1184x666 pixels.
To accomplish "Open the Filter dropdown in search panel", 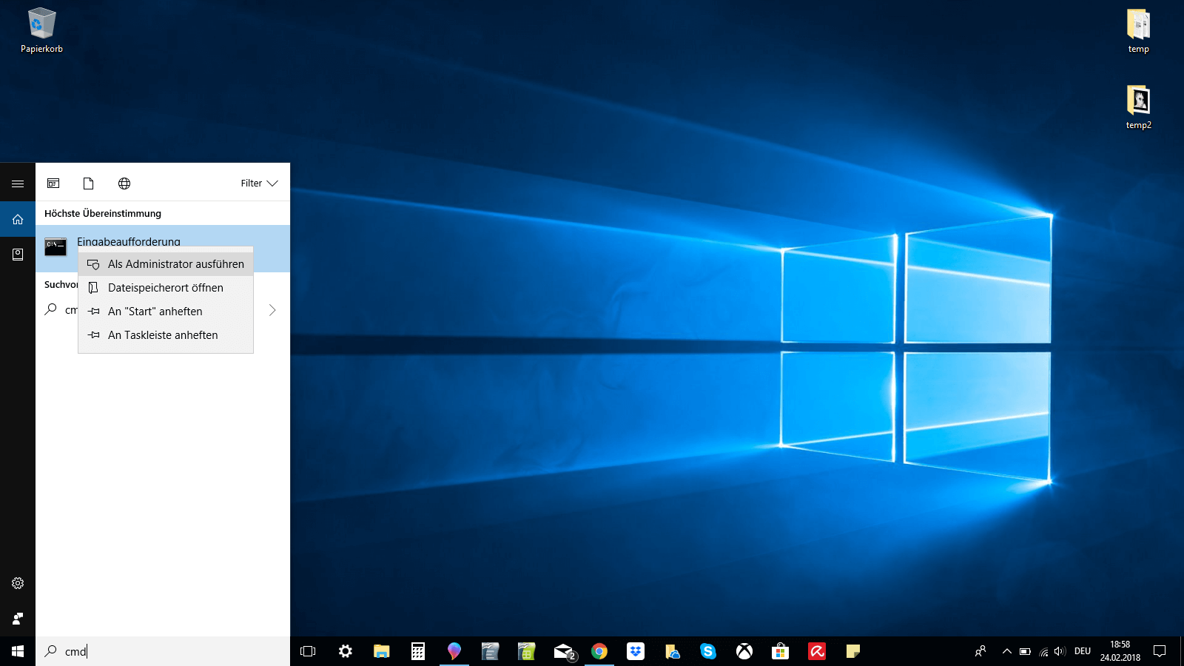I will [x=259, y=184].
